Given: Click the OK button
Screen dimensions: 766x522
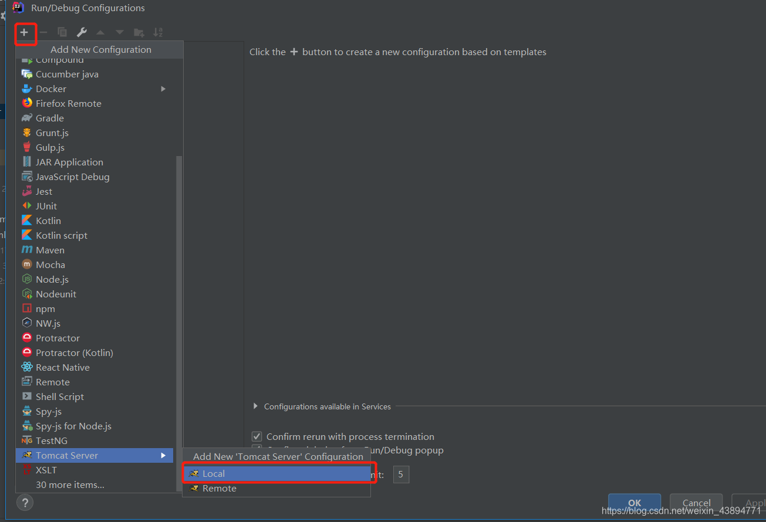Looking at the screenshot, I should pyautogui.click(x=635, y=503).
